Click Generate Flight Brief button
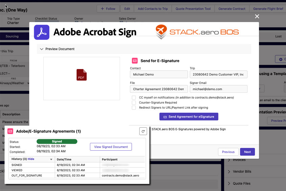 pyautogui.click(x=268, y=9)
